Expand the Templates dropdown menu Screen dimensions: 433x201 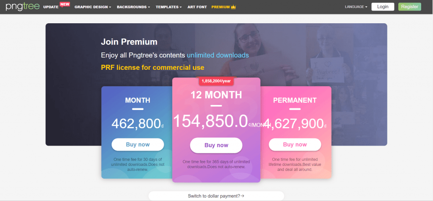169,7
